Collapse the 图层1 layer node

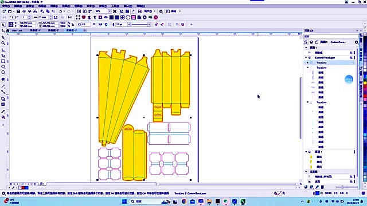pyautogui.click(x=306, y=152)
